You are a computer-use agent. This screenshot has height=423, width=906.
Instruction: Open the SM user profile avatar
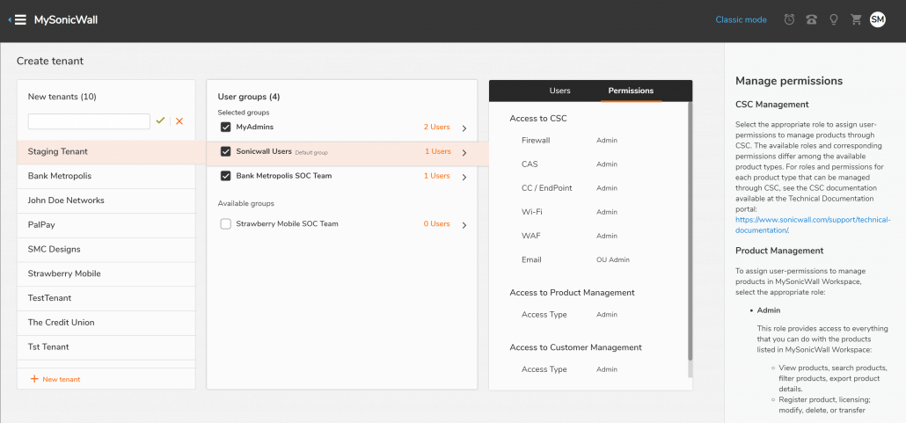pos(877,20)
